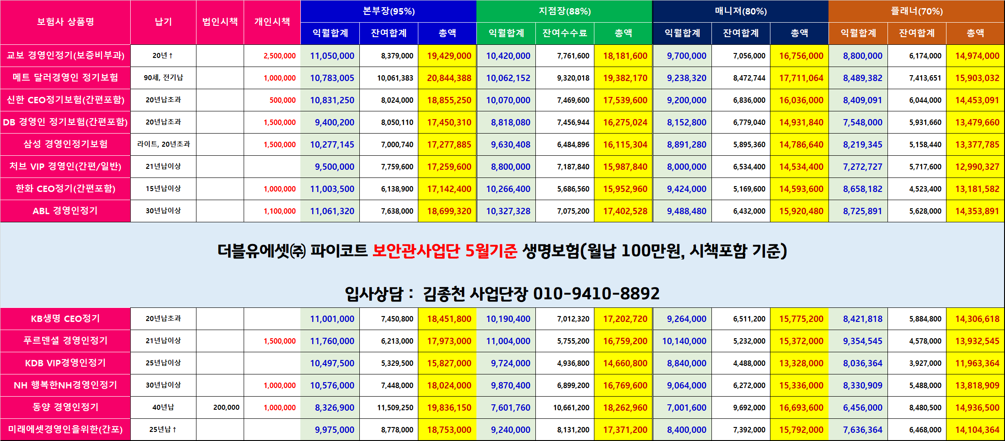Click '잔여합계' header under 플래너(70%)
The width and height of the screenshot is (1005, 441).
(917, 34)
